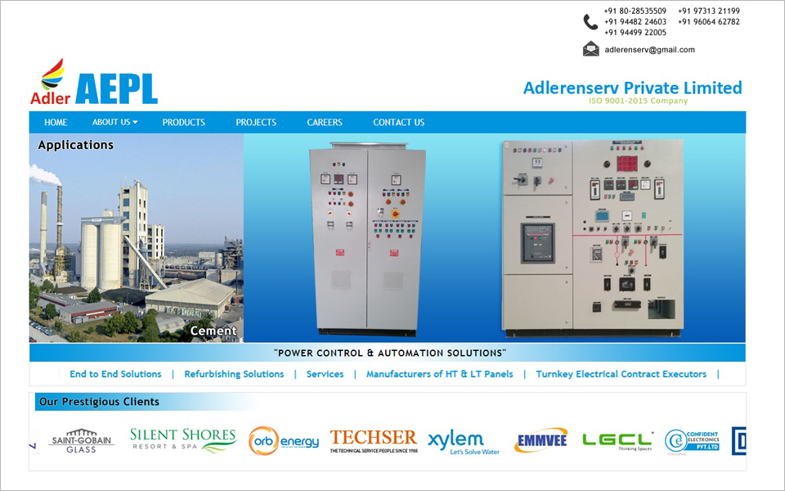Click the Confident Electronics Pvt. Ltd logo

(x=692, y=442)
